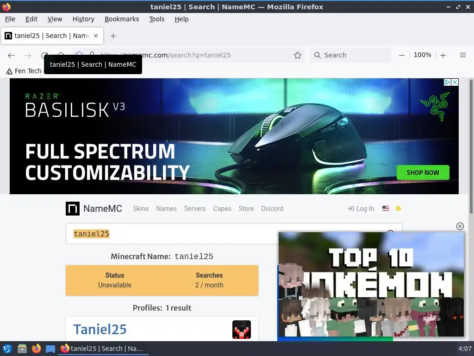Click the blue desktop taskbar icon
Screen dimensions: 474x356
click(x=50, y=349)
